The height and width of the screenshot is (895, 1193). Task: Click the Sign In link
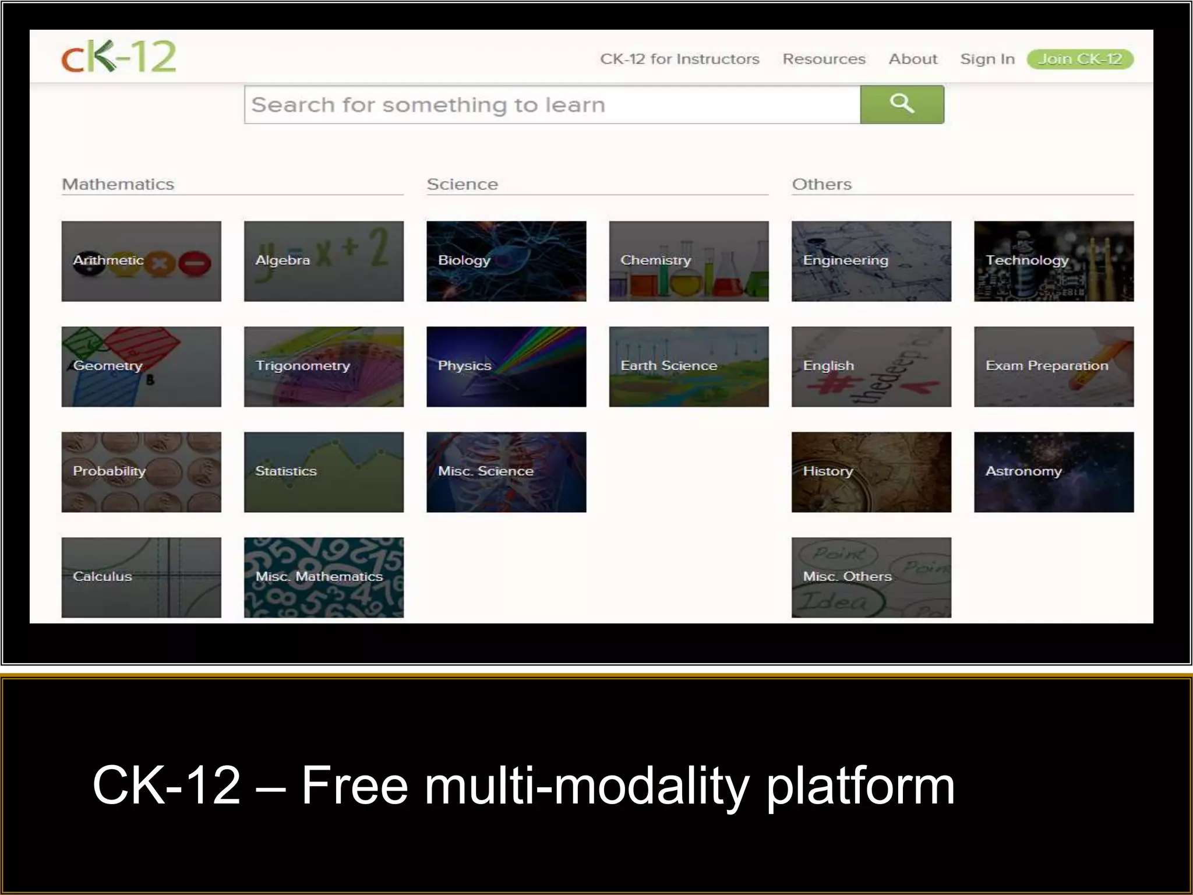tap(987, 59)
